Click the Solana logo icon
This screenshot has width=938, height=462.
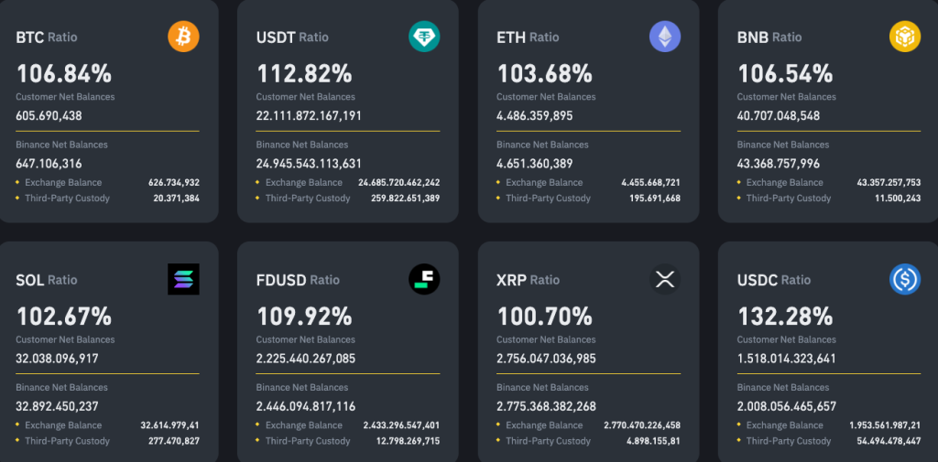[183, 279]
